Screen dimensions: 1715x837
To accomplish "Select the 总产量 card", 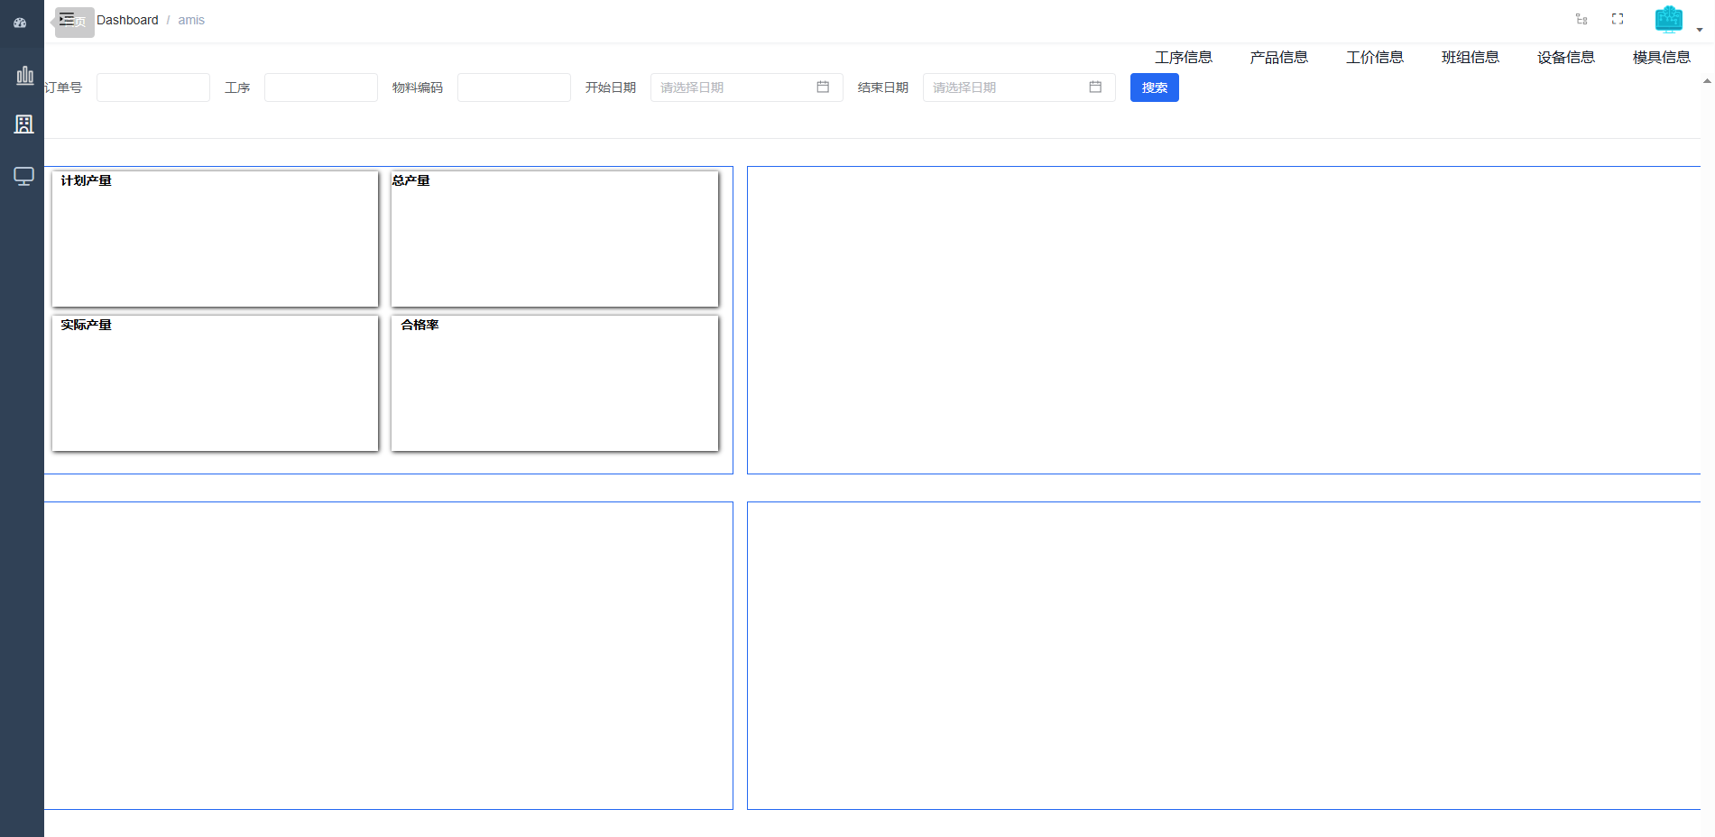I will [555, 239].
